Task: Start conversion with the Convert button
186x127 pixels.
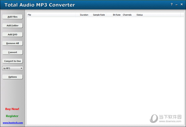Action: [12, 52]
